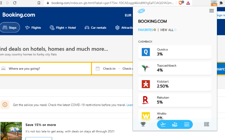Click the Booking.com logo
This screenshot has height=140, width=225.
pyautogui.click(x=19, y=15)
